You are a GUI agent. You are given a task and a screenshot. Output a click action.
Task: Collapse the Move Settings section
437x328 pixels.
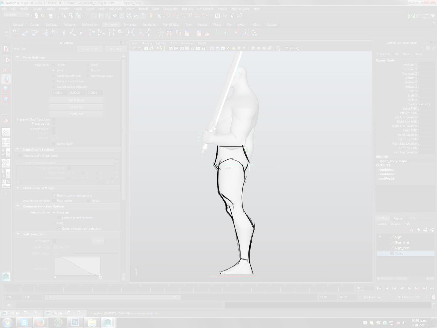pyautogui.click(x=17, y=57)
